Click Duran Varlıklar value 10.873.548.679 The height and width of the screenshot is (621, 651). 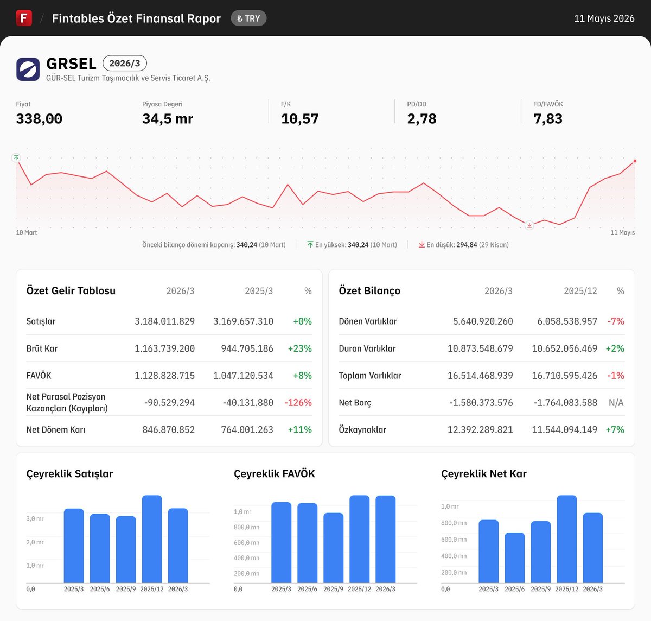480,348
